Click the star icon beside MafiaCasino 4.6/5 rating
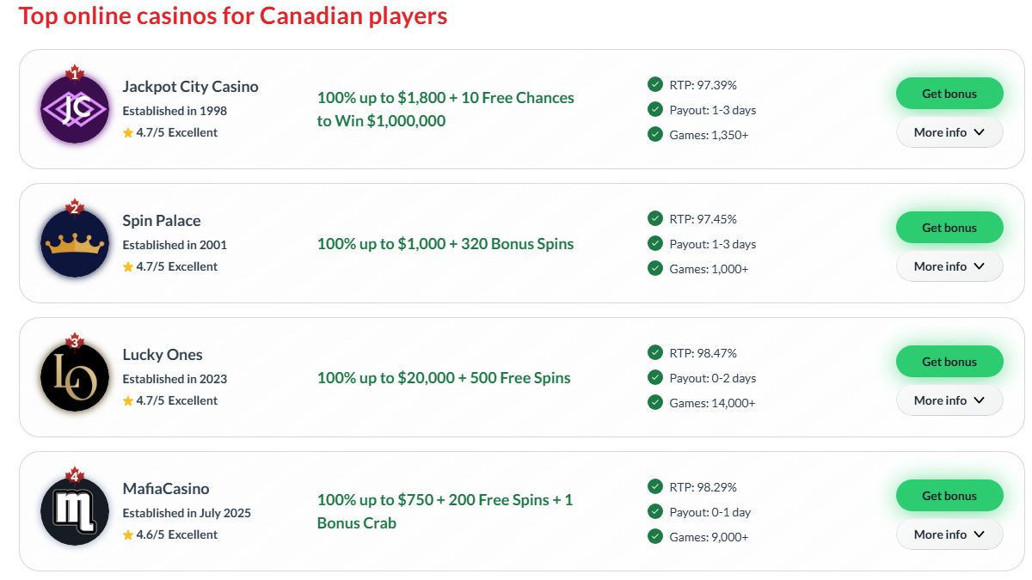This screenshot has width=1032, height=580. 128,534
